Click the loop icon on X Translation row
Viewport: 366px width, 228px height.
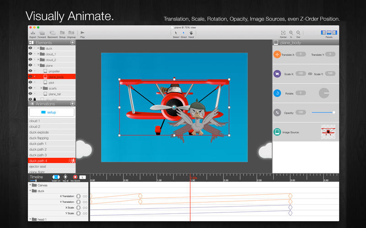[x=85, y=197]
